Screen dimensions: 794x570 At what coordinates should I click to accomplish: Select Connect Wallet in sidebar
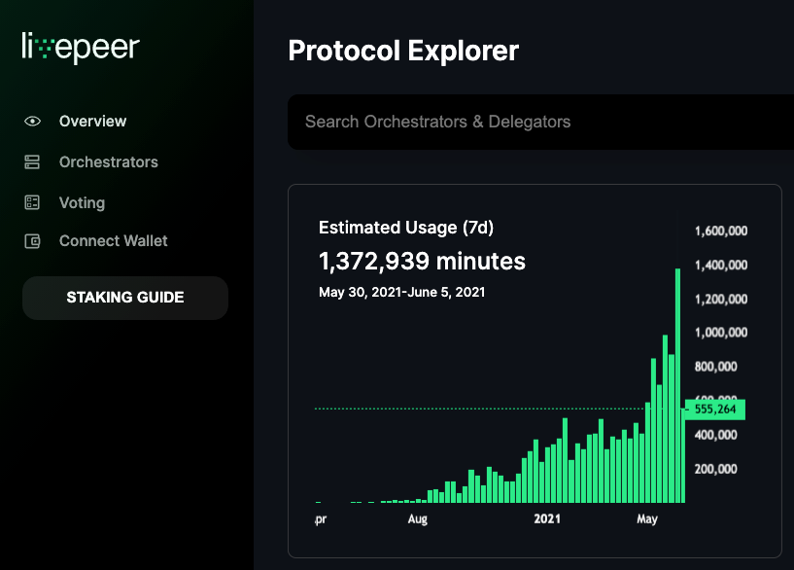point(113,240)
